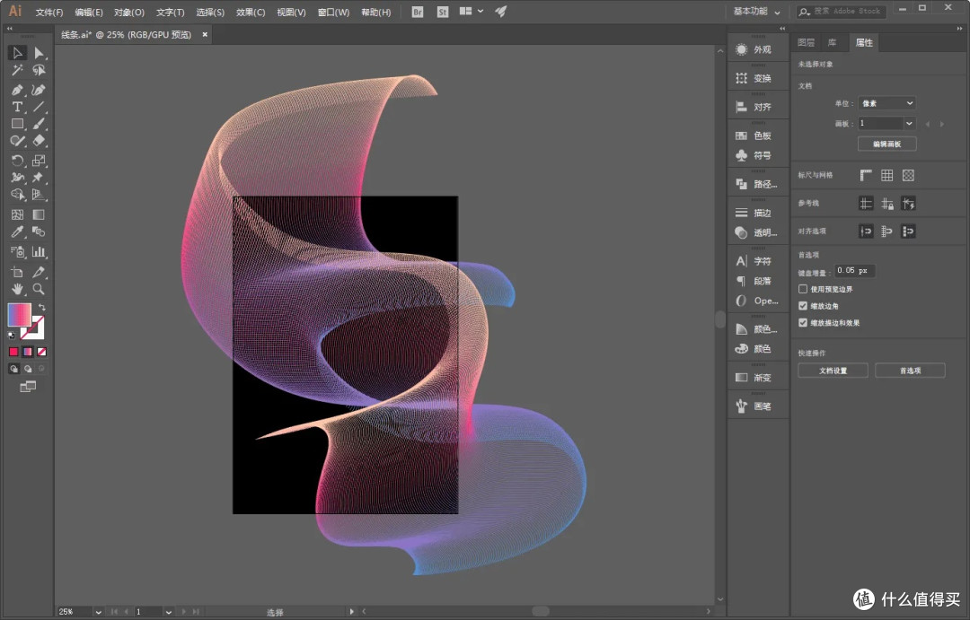The image size is (970, 620).
Task: Activate the Zoom tool
Action: [39, 289]
